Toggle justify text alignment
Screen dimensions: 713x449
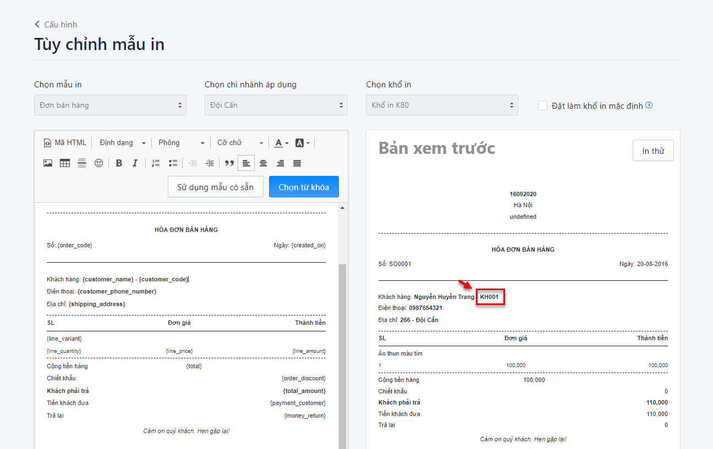coord(297,163)
